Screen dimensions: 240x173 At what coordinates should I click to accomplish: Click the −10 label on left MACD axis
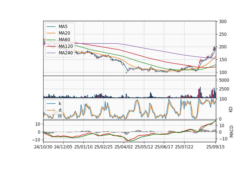36,140
